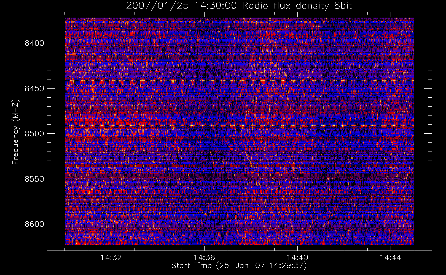This screenshot has height=275, width=446.
Task: Select the 8500 frequency axis label
Action: coord(34,134)
